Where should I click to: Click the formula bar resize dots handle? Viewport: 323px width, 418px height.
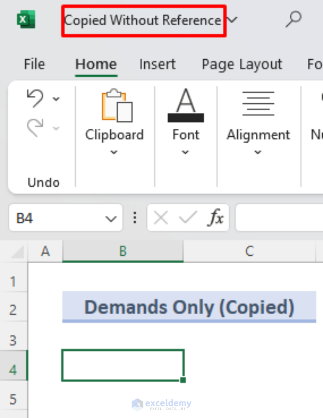135,218
